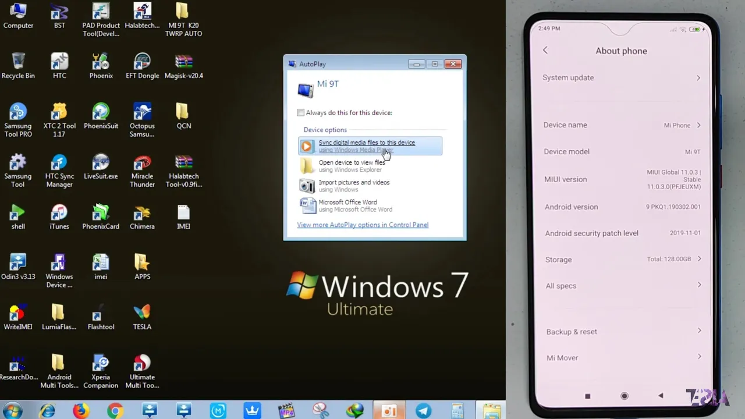Tap the back arrow in About phone
The width and height of the screenshot is (745, 419).
545,51
